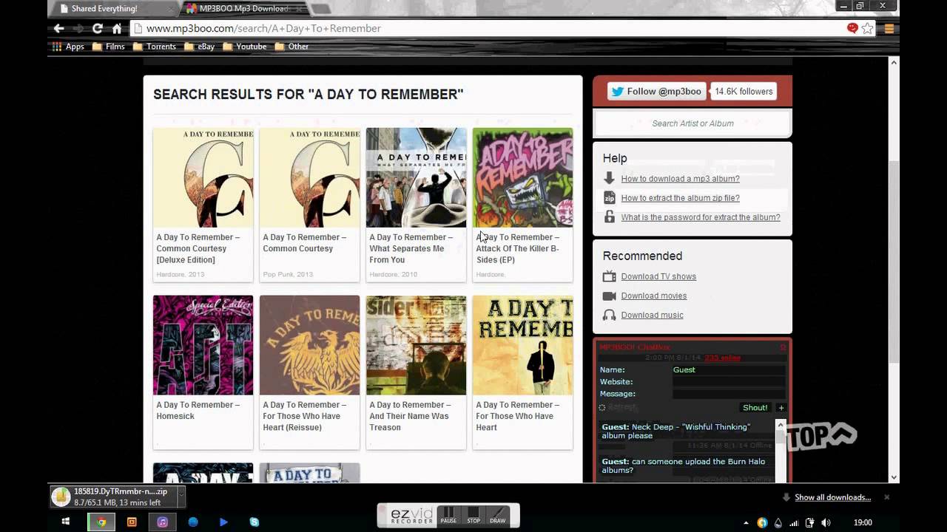Open Common Courtesy Deluxe Edition album cover
947x532 pixels.
[x=203, y=177]
